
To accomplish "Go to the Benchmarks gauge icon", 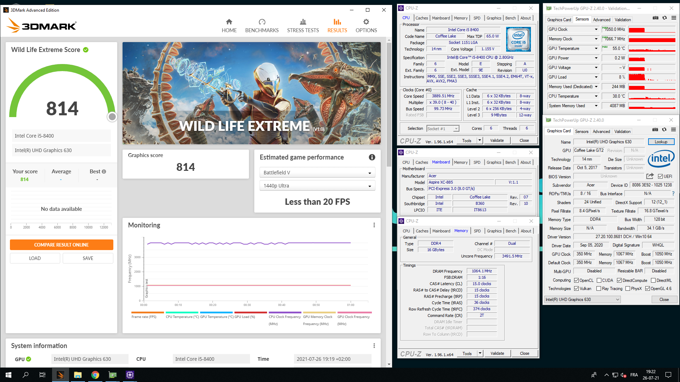I will [262, 22].
